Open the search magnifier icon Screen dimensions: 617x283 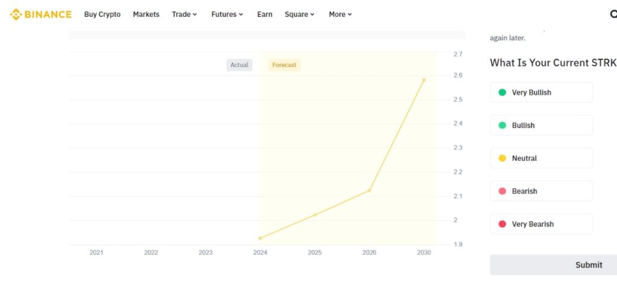point(613,14)
